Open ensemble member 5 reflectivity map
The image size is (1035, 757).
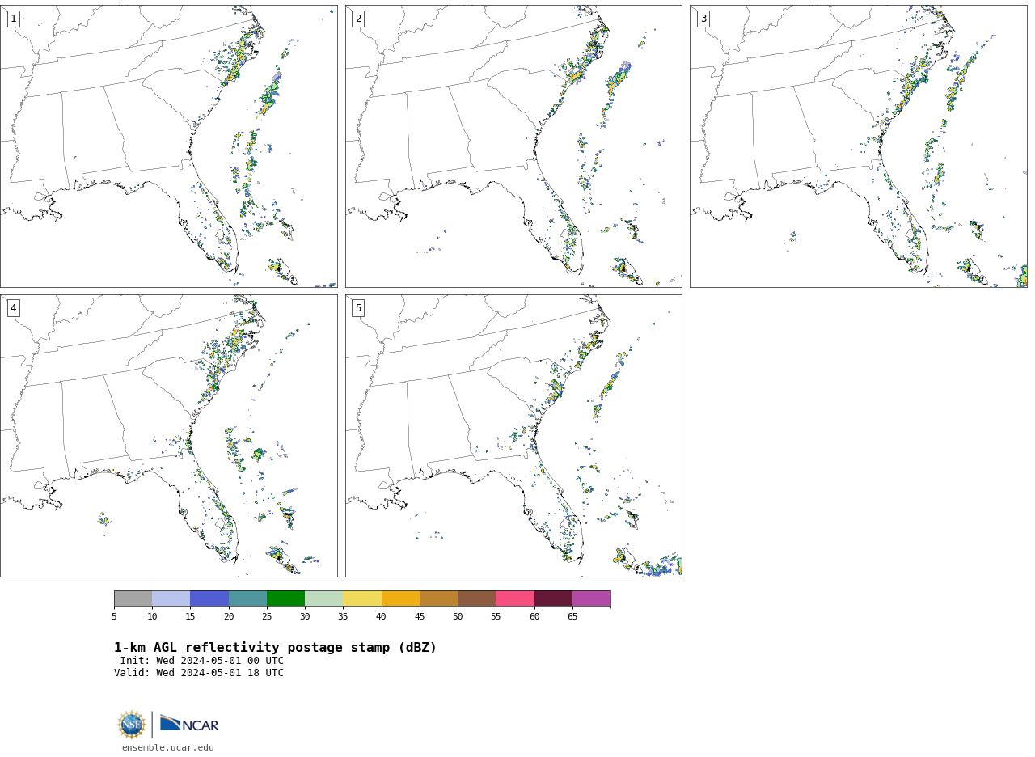tap(513, 436)
